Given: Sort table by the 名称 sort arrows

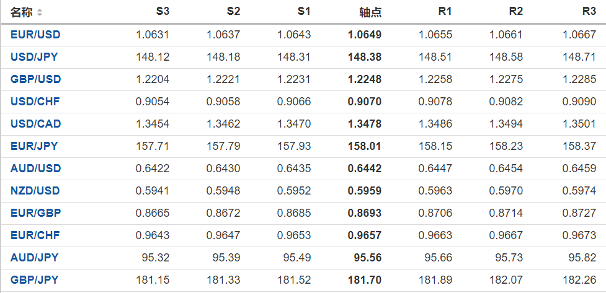Looking at the screenshot, I should pyautogui.click(x=40, y=12).
